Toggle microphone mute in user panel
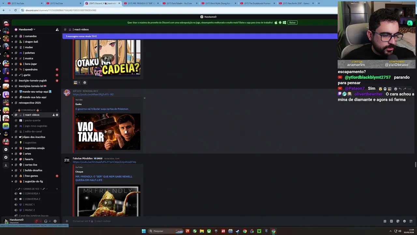The image size is (417, 235). (36, 221)
